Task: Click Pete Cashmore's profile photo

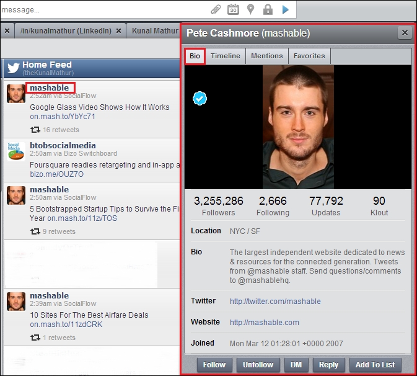Action: pos(298,127)
